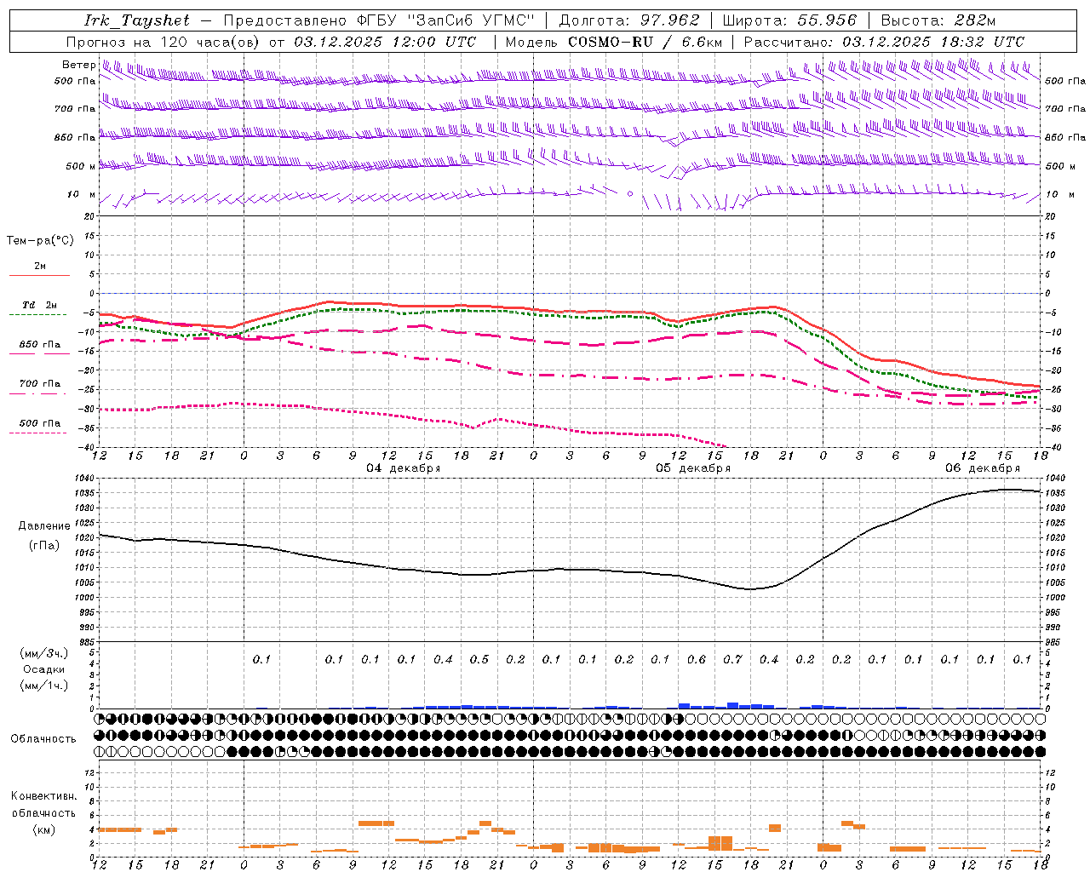The width and height of the screenshot is (1090, 872).
Task: Click the calm wind circle in 10 м row
Action: click(x=630, y=194)
